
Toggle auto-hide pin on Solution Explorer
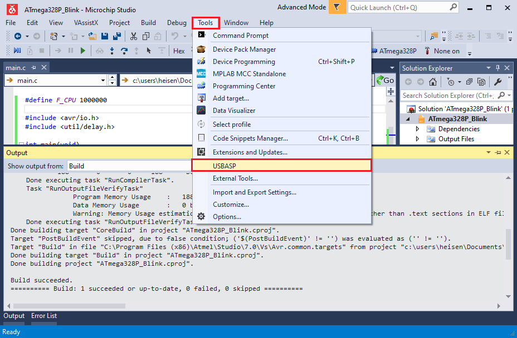[x=498, y=68]
